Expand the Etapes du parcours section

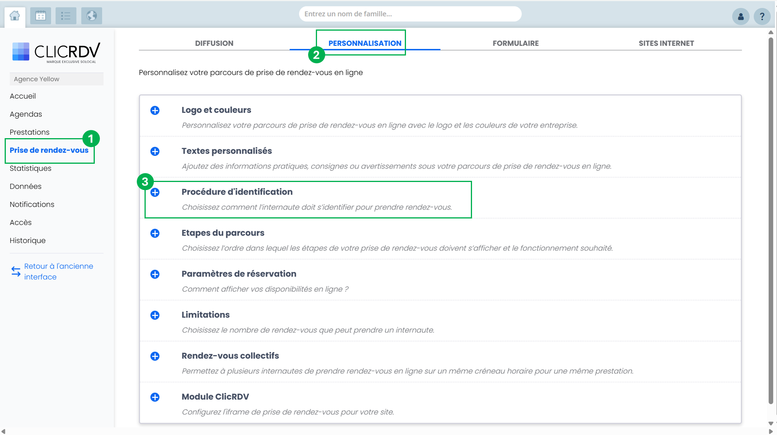155,233
